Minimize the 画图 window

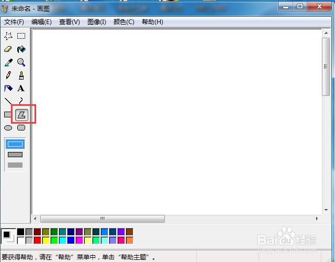point(286,7)
